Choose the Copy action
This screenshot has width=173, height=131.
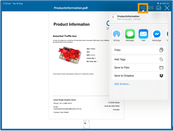coord(139,50)
